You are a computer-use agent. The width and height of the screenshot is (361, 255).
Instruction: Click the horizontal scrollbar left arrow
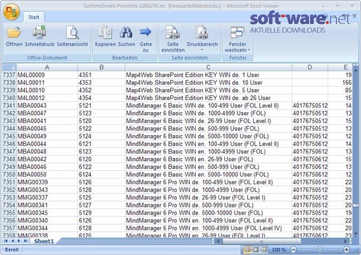point(218,241)
